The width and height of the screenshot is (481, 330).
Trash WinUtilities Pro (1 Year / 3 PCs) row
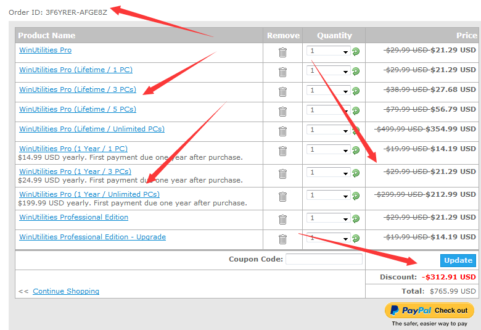click(282, 174)
